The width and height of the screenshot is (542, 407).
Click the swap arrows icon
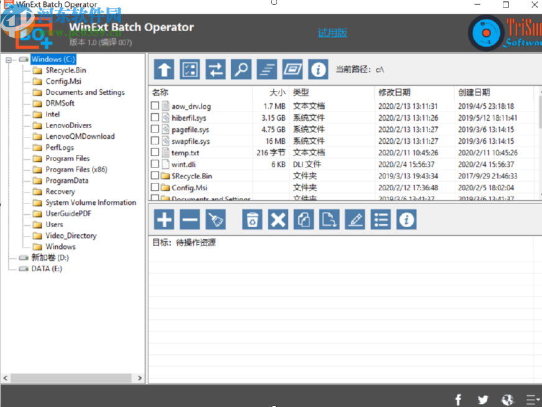coord(216,69)
